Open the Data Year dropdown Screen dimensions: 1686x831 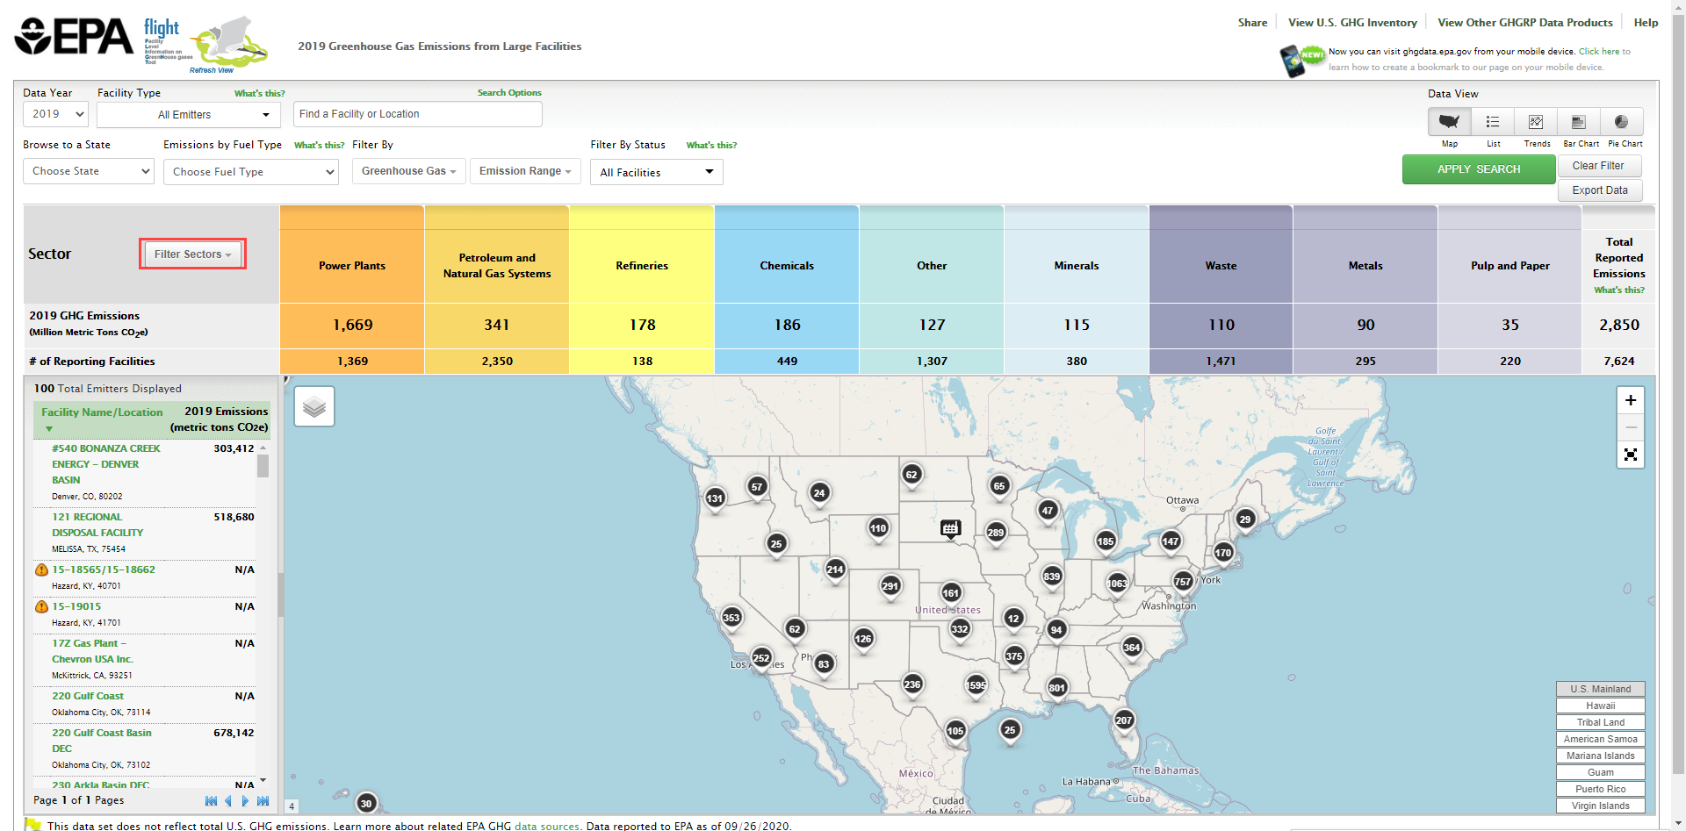click(56, 114)
